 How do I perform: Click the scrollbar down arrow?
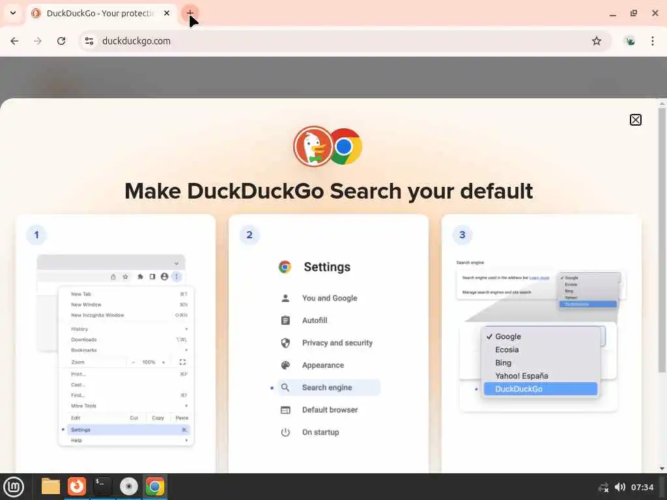[x=662, y=469]
